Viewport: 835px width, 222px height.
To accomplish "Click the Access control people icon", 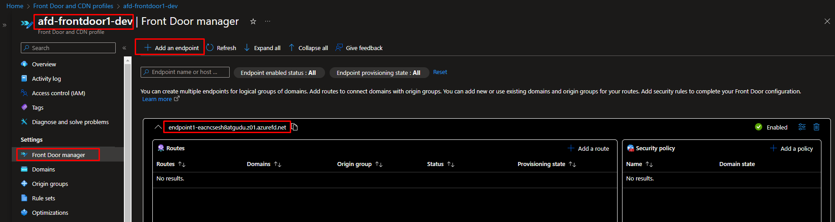I will [24, 93].
